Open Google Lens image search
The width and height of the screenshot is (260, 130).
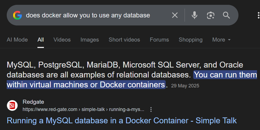coord(210,15)
